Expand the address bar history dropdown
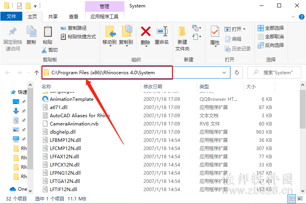This screenshot has width=306, height=204. (x=224, y=73)
